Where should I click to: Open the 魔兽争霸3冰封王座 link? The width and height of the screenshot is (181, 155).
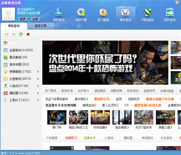148,105
